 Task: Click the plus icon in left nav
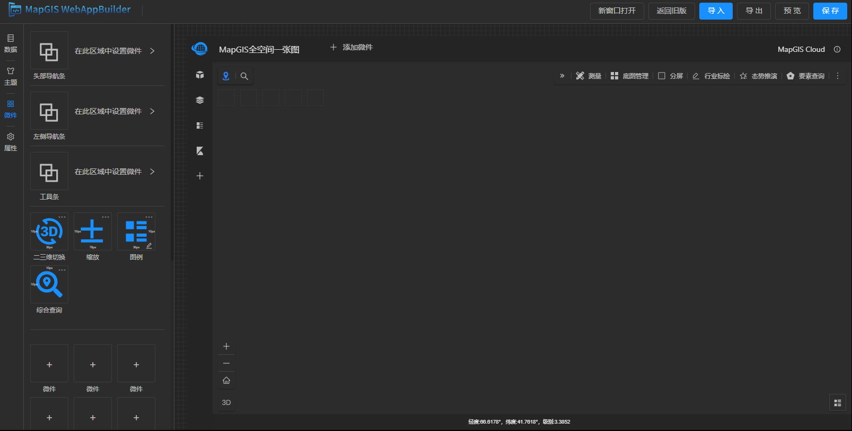[200, 176]
